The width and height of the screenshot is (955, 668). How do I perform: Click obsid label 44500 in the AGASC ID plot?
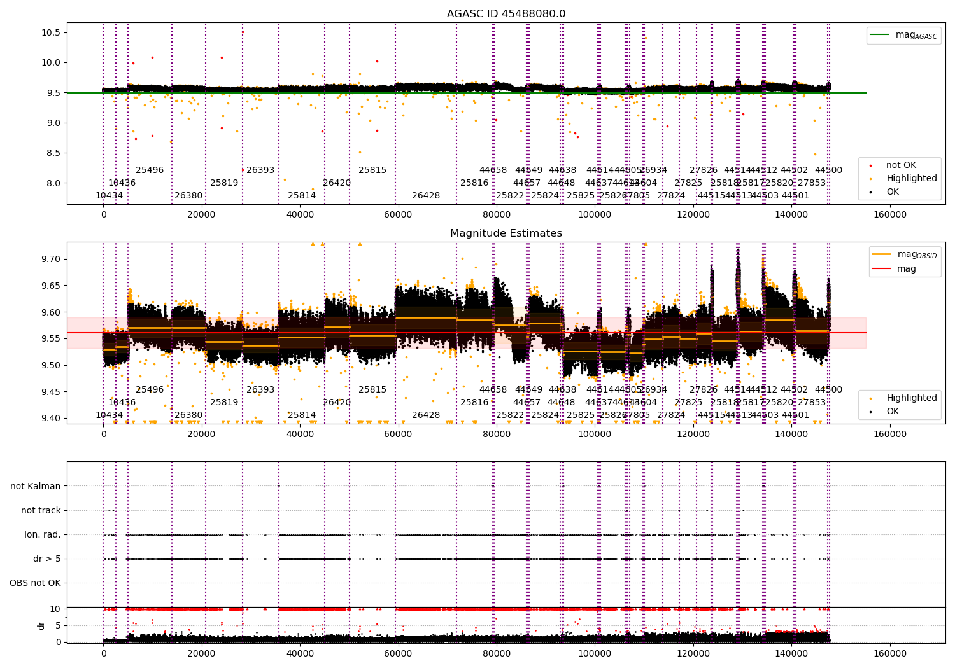[828, 170]
